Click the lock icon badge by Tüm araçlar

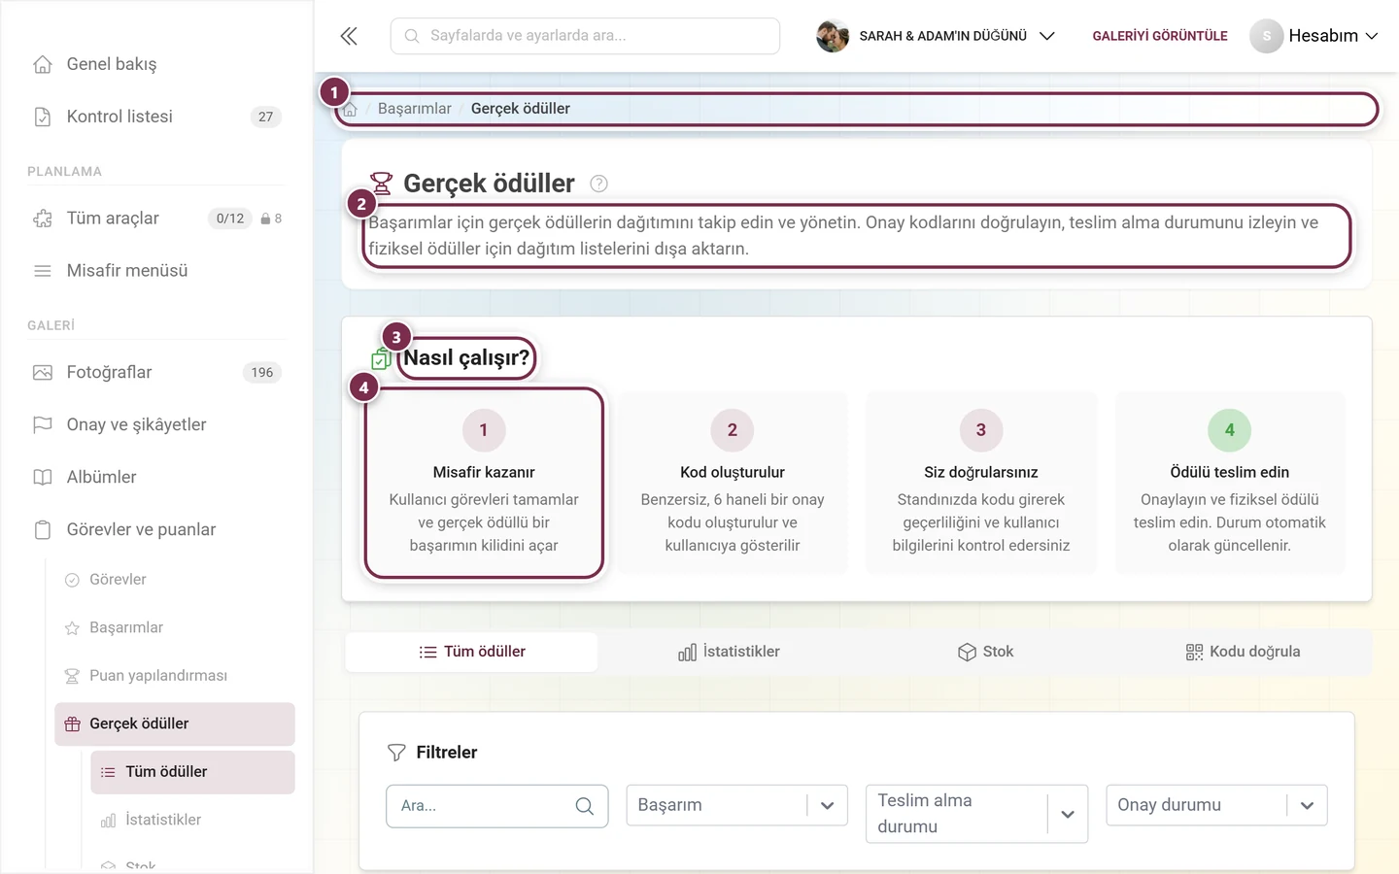tap(265, 218)
